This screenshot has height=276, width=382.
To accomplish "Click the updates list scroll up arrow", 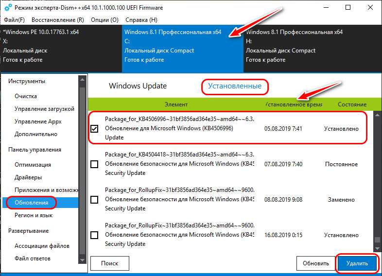I will [x=377, y=115].
